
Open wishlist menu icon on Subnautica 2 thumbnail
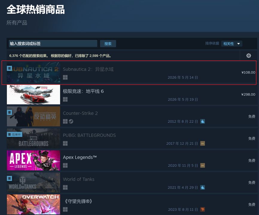[x=9, y=68]
